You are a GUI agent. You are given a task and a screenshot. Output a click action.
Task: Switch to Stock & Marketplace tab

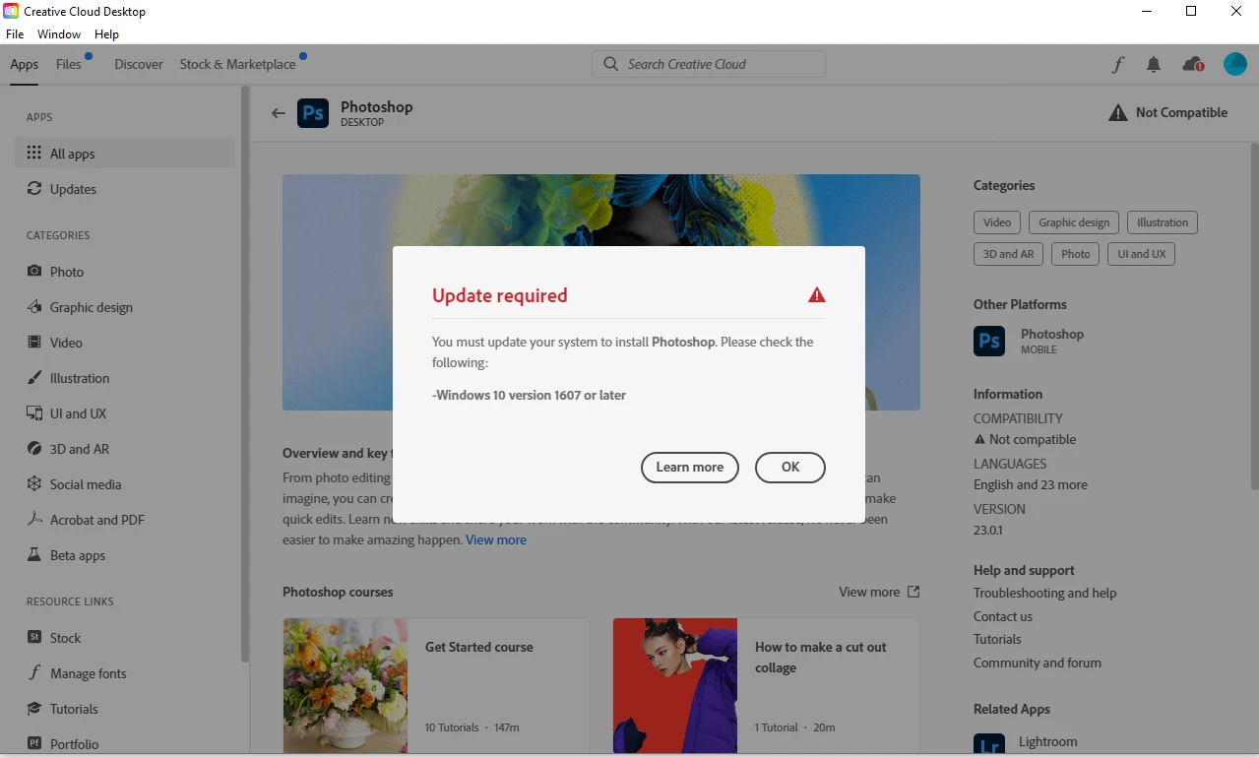coord(237,64)
